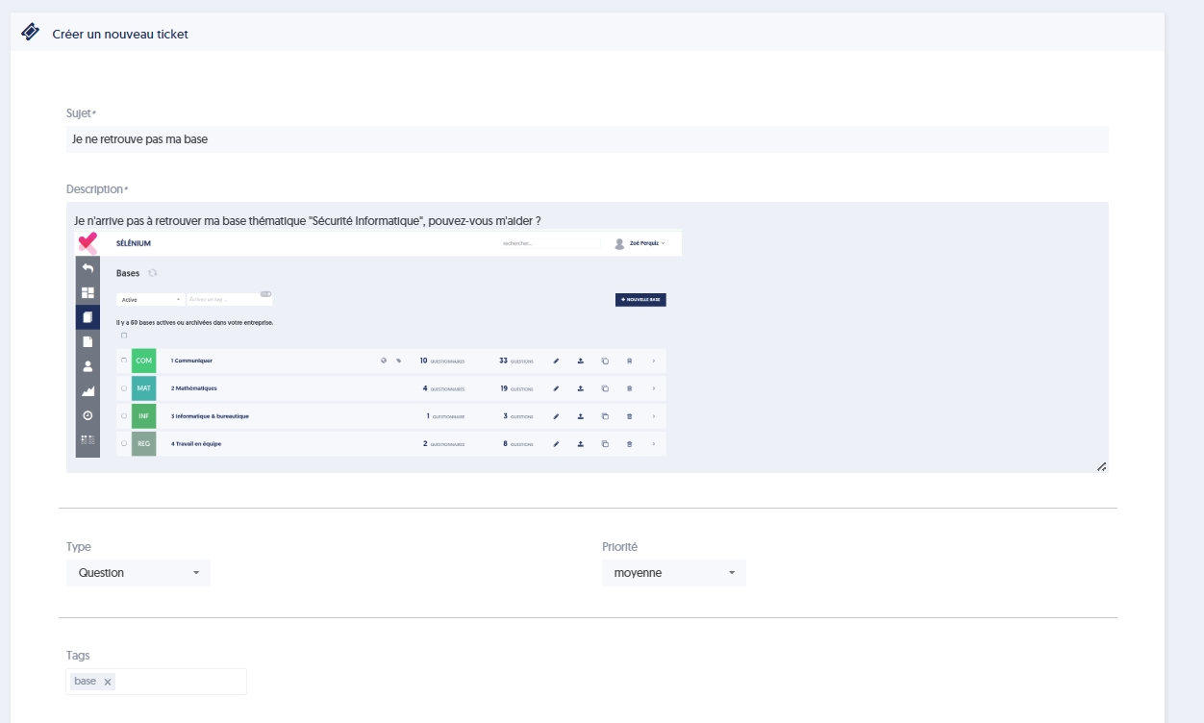Open the Type dropdown showing Question
Viewport: 1204px width, 723px height.
point(138,573)
